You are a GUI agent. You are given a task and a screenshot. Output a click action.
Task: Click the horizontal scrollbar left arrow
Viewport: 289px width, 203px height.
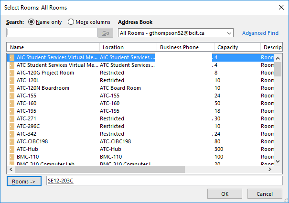point(11,169)
